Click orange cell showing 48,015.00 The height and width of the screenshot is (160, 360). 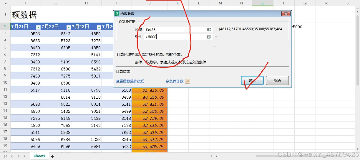coord(150,125)
